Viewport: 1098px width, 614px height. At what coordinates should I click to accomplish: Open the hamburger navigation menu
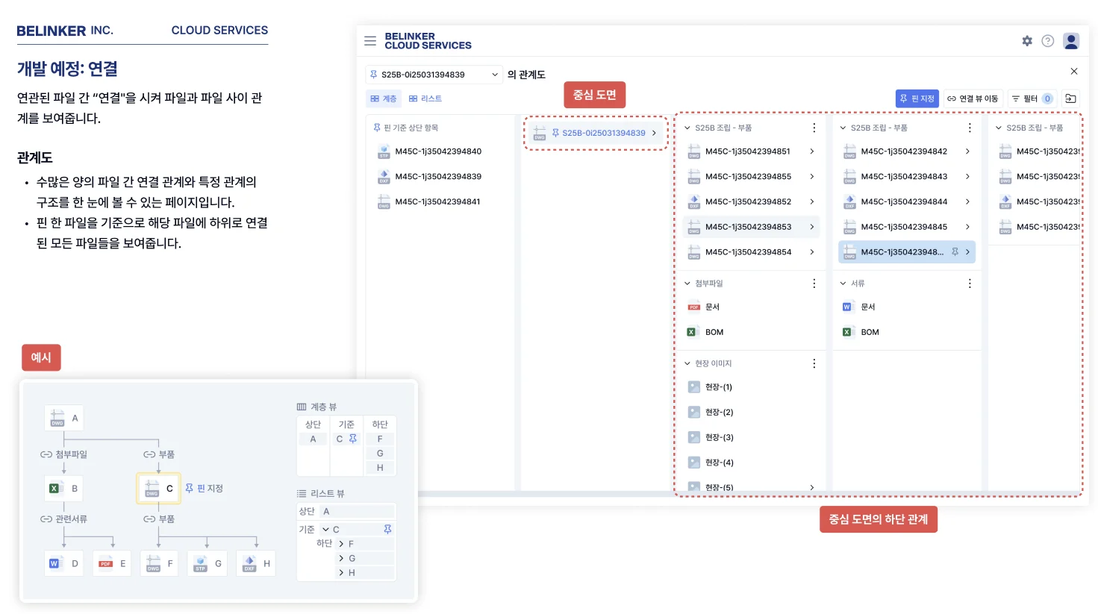(x=370, y=41)
